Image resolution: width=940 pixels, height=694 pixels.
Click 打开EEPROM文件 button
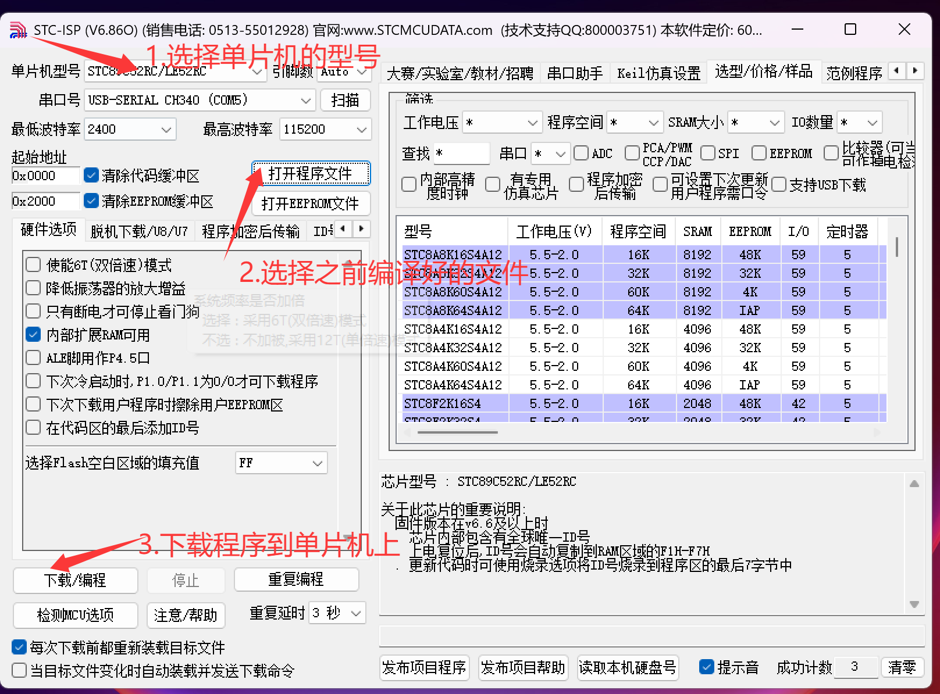coord(311,203)
